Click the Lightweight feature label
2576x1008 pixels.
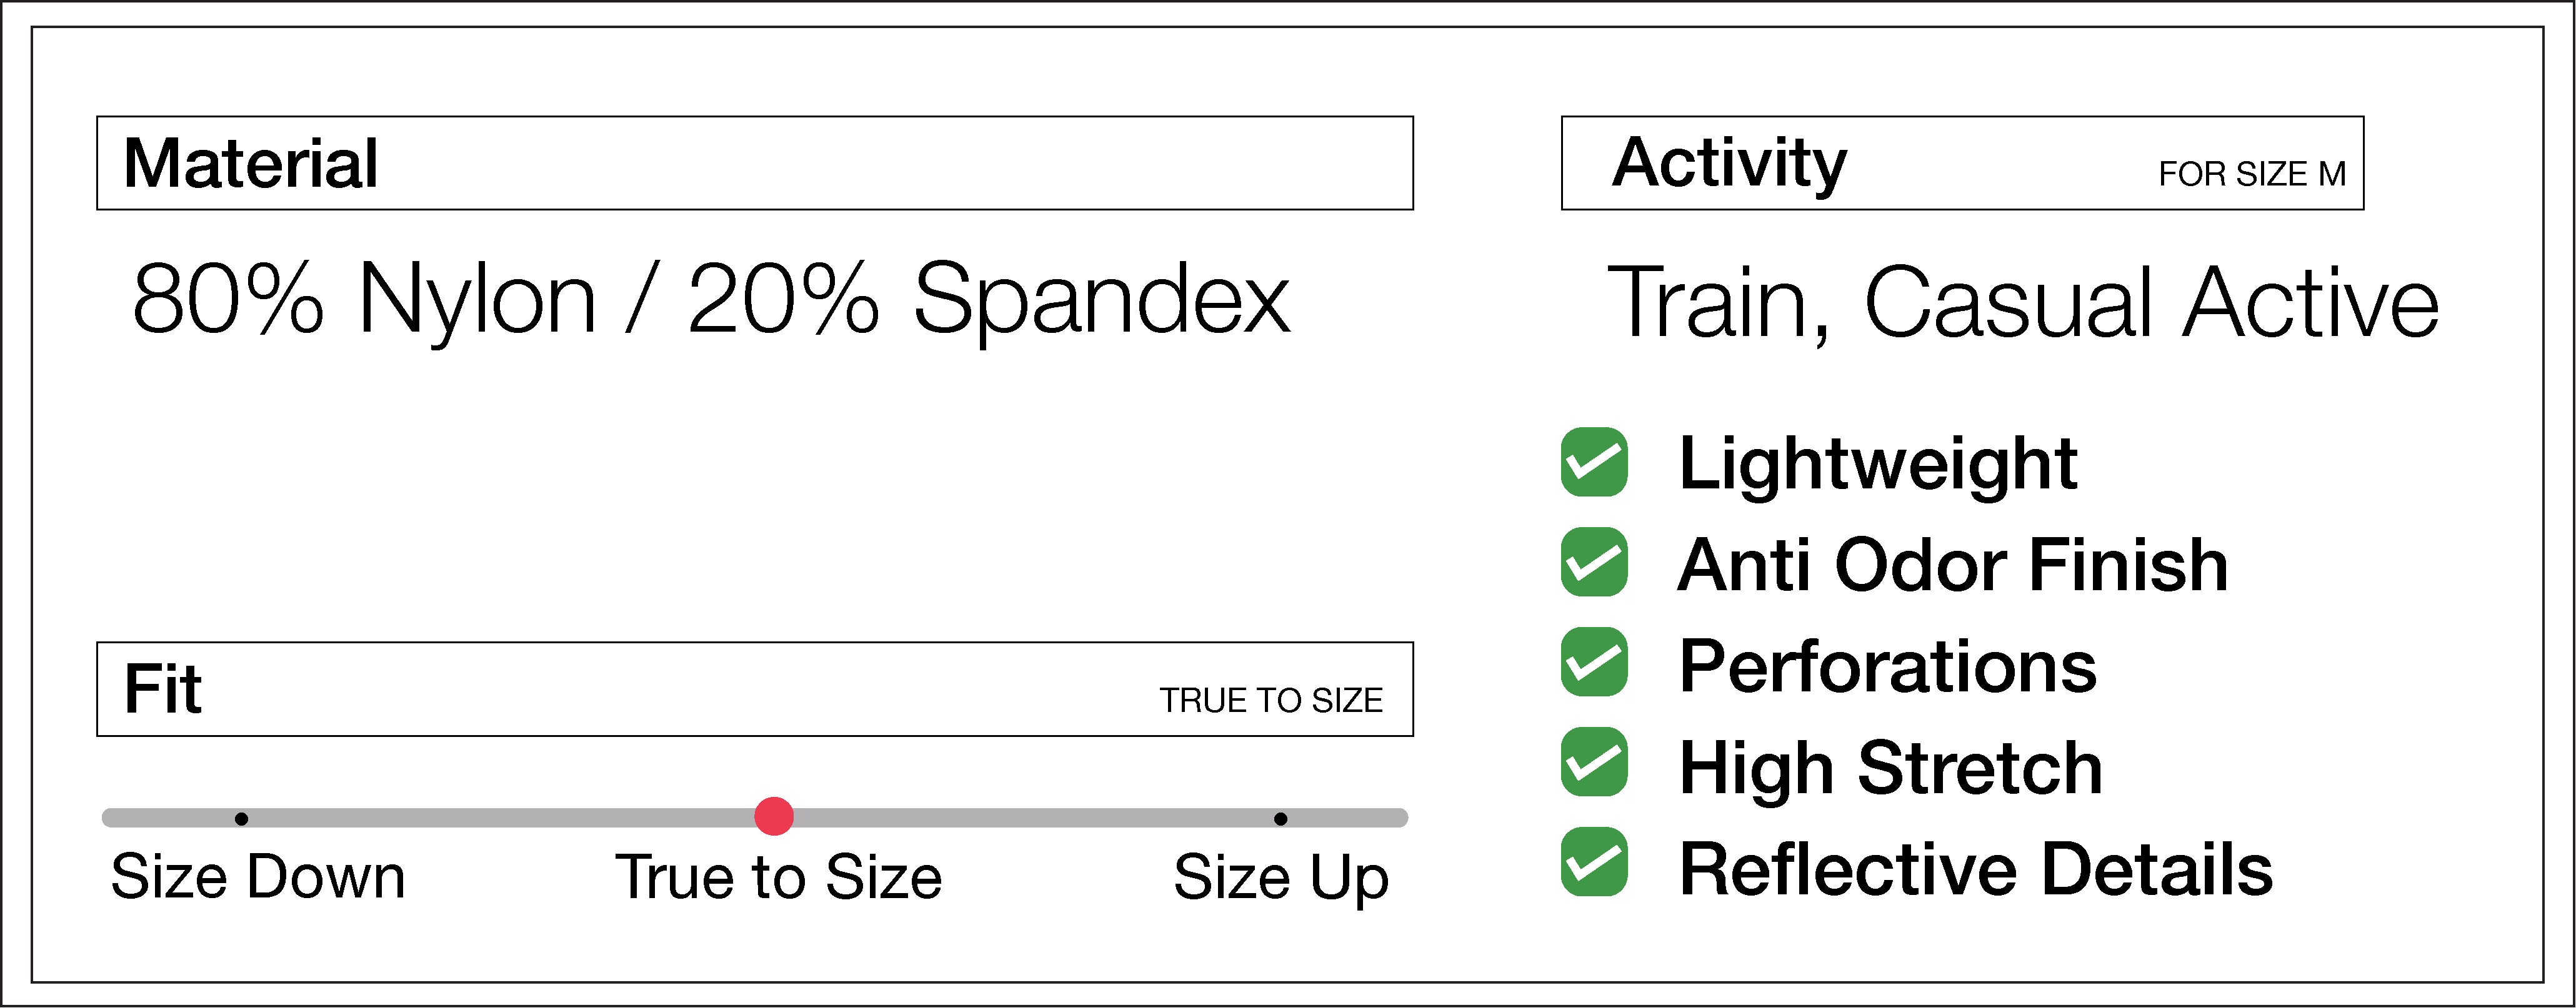[1878, 463]
